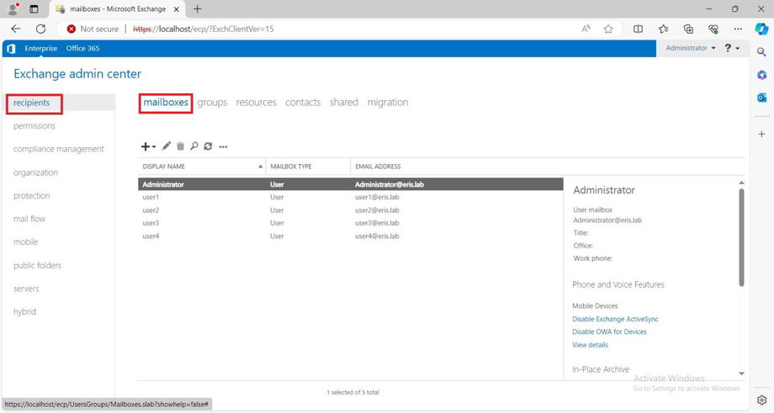Open Copilot in the Edge sidebar
Viewport: 774px width, 413px height.
[761, 29]
